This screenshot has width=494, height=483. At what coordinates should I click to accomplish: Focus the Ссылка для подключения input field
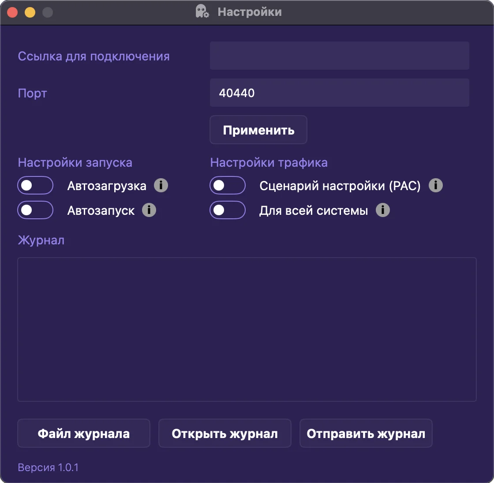(339, 56)
